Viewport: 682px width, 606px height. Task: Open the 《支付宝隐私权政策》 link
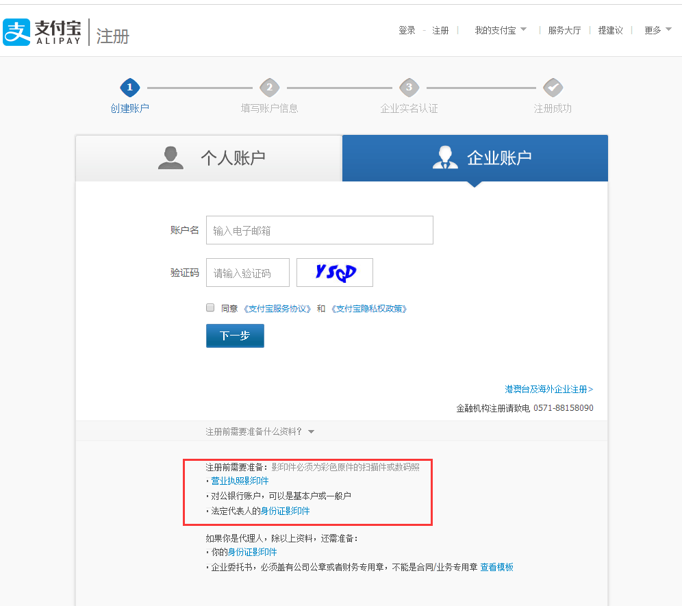click(369, 308)
